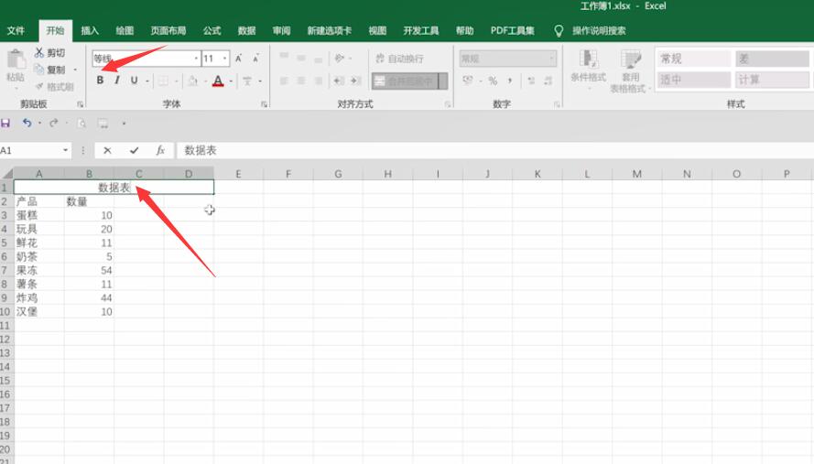The image size is (814, 464).
Task: Switch to the 开发工具 (Developer) tab
Action: pyautogui.click(x=421, y=30)
